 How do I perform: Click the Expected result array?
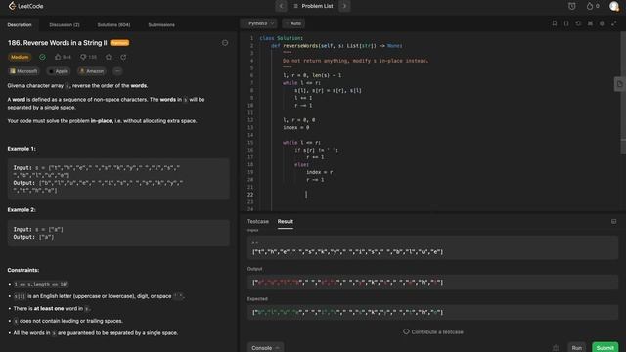pos(432,312)
